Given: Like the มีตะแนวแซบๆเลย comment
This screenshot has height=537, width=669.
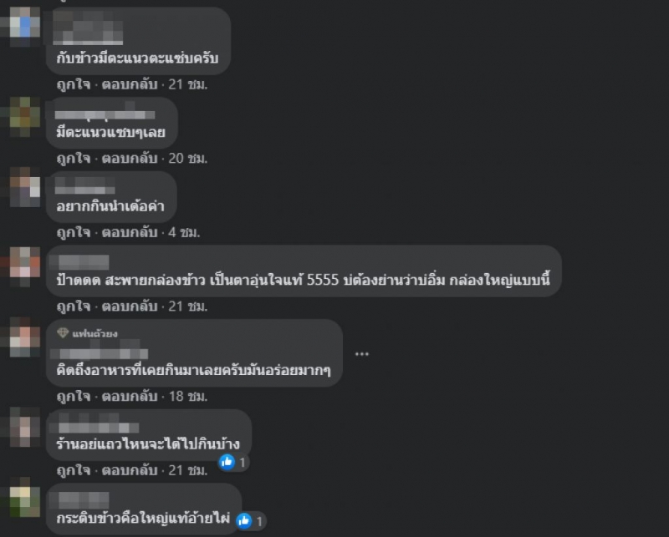Looking at the screenshot, I should 74,158.
